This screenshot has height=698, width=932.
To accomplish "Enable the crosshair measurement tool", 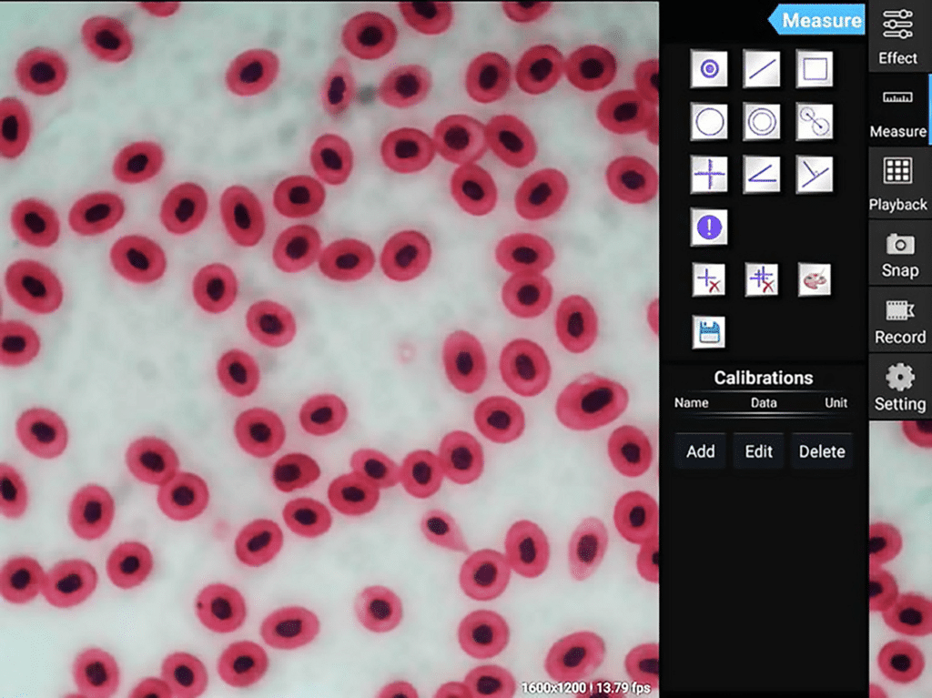I will coord(709,174).
